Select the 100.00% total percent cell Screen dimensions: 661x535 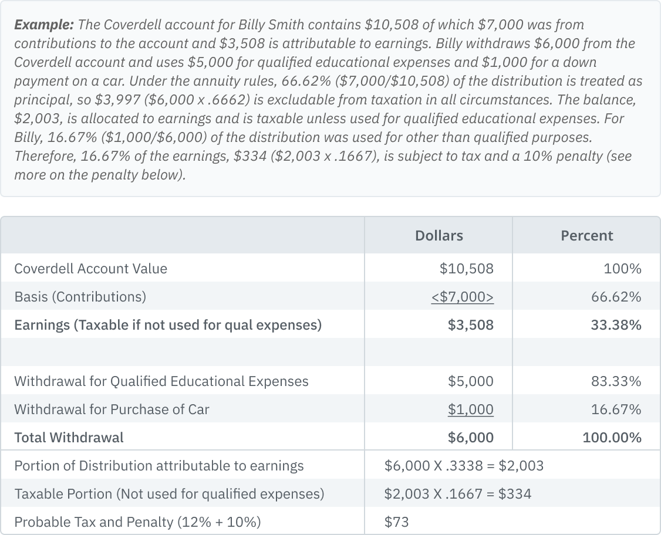coord(612,438)
